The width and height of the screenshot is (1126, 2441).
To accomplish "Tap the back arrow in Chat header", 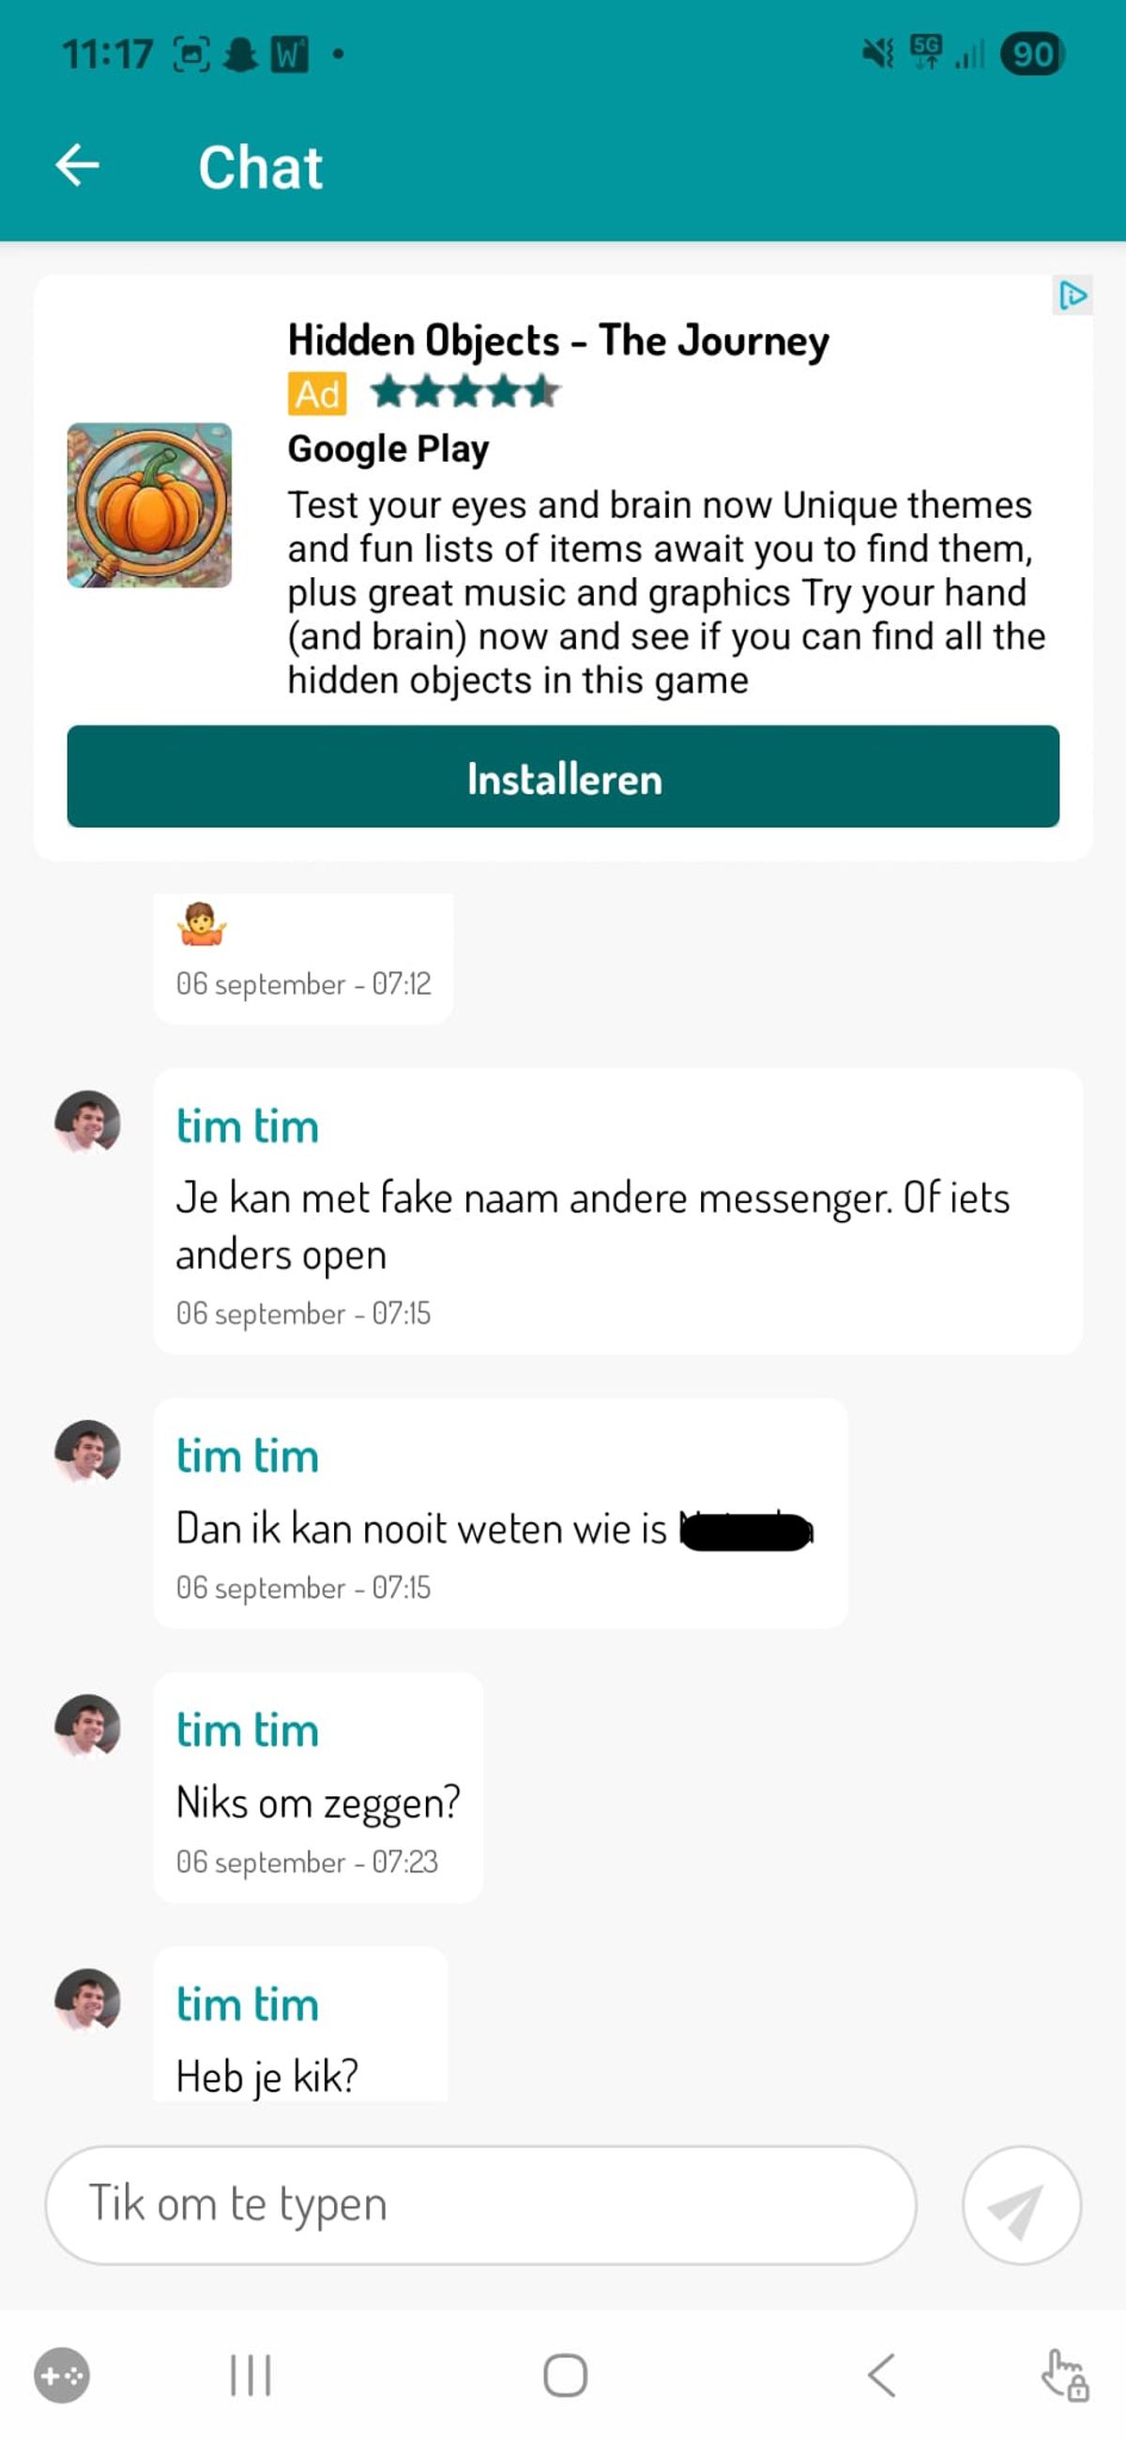I will tap(78, 166).
